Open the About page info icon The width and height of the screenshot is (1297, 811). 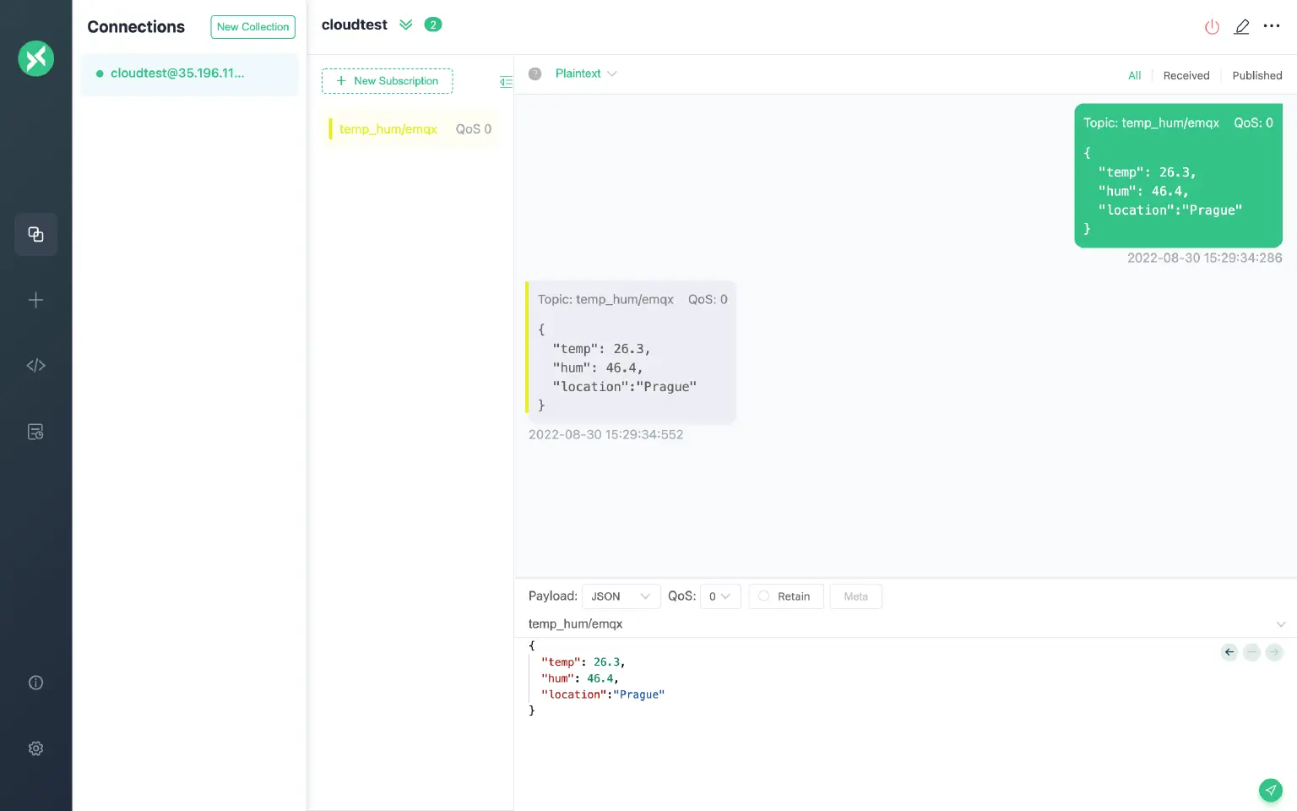35,682
